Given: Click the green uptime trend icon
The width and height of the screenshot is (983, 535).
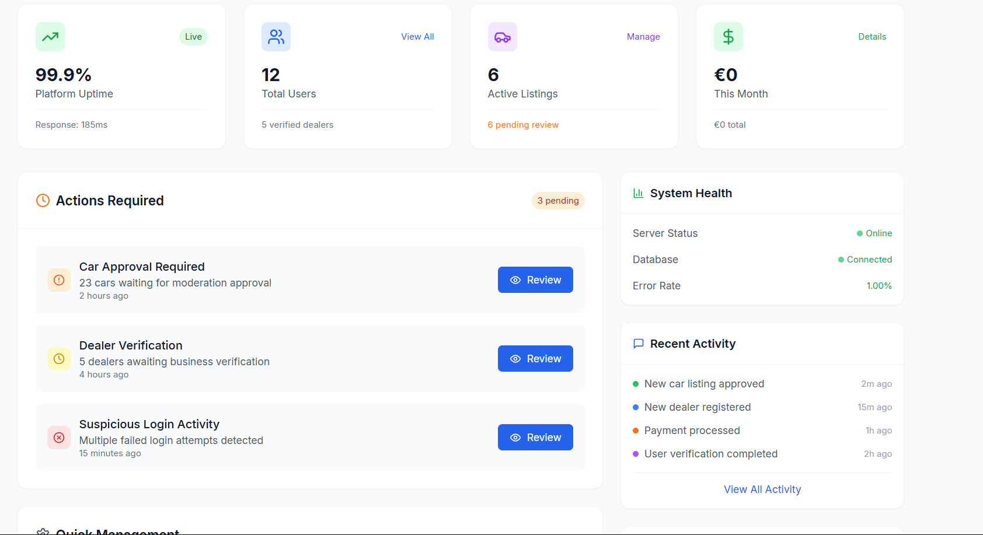Looking at the screenshot, I should click(50, 37).
